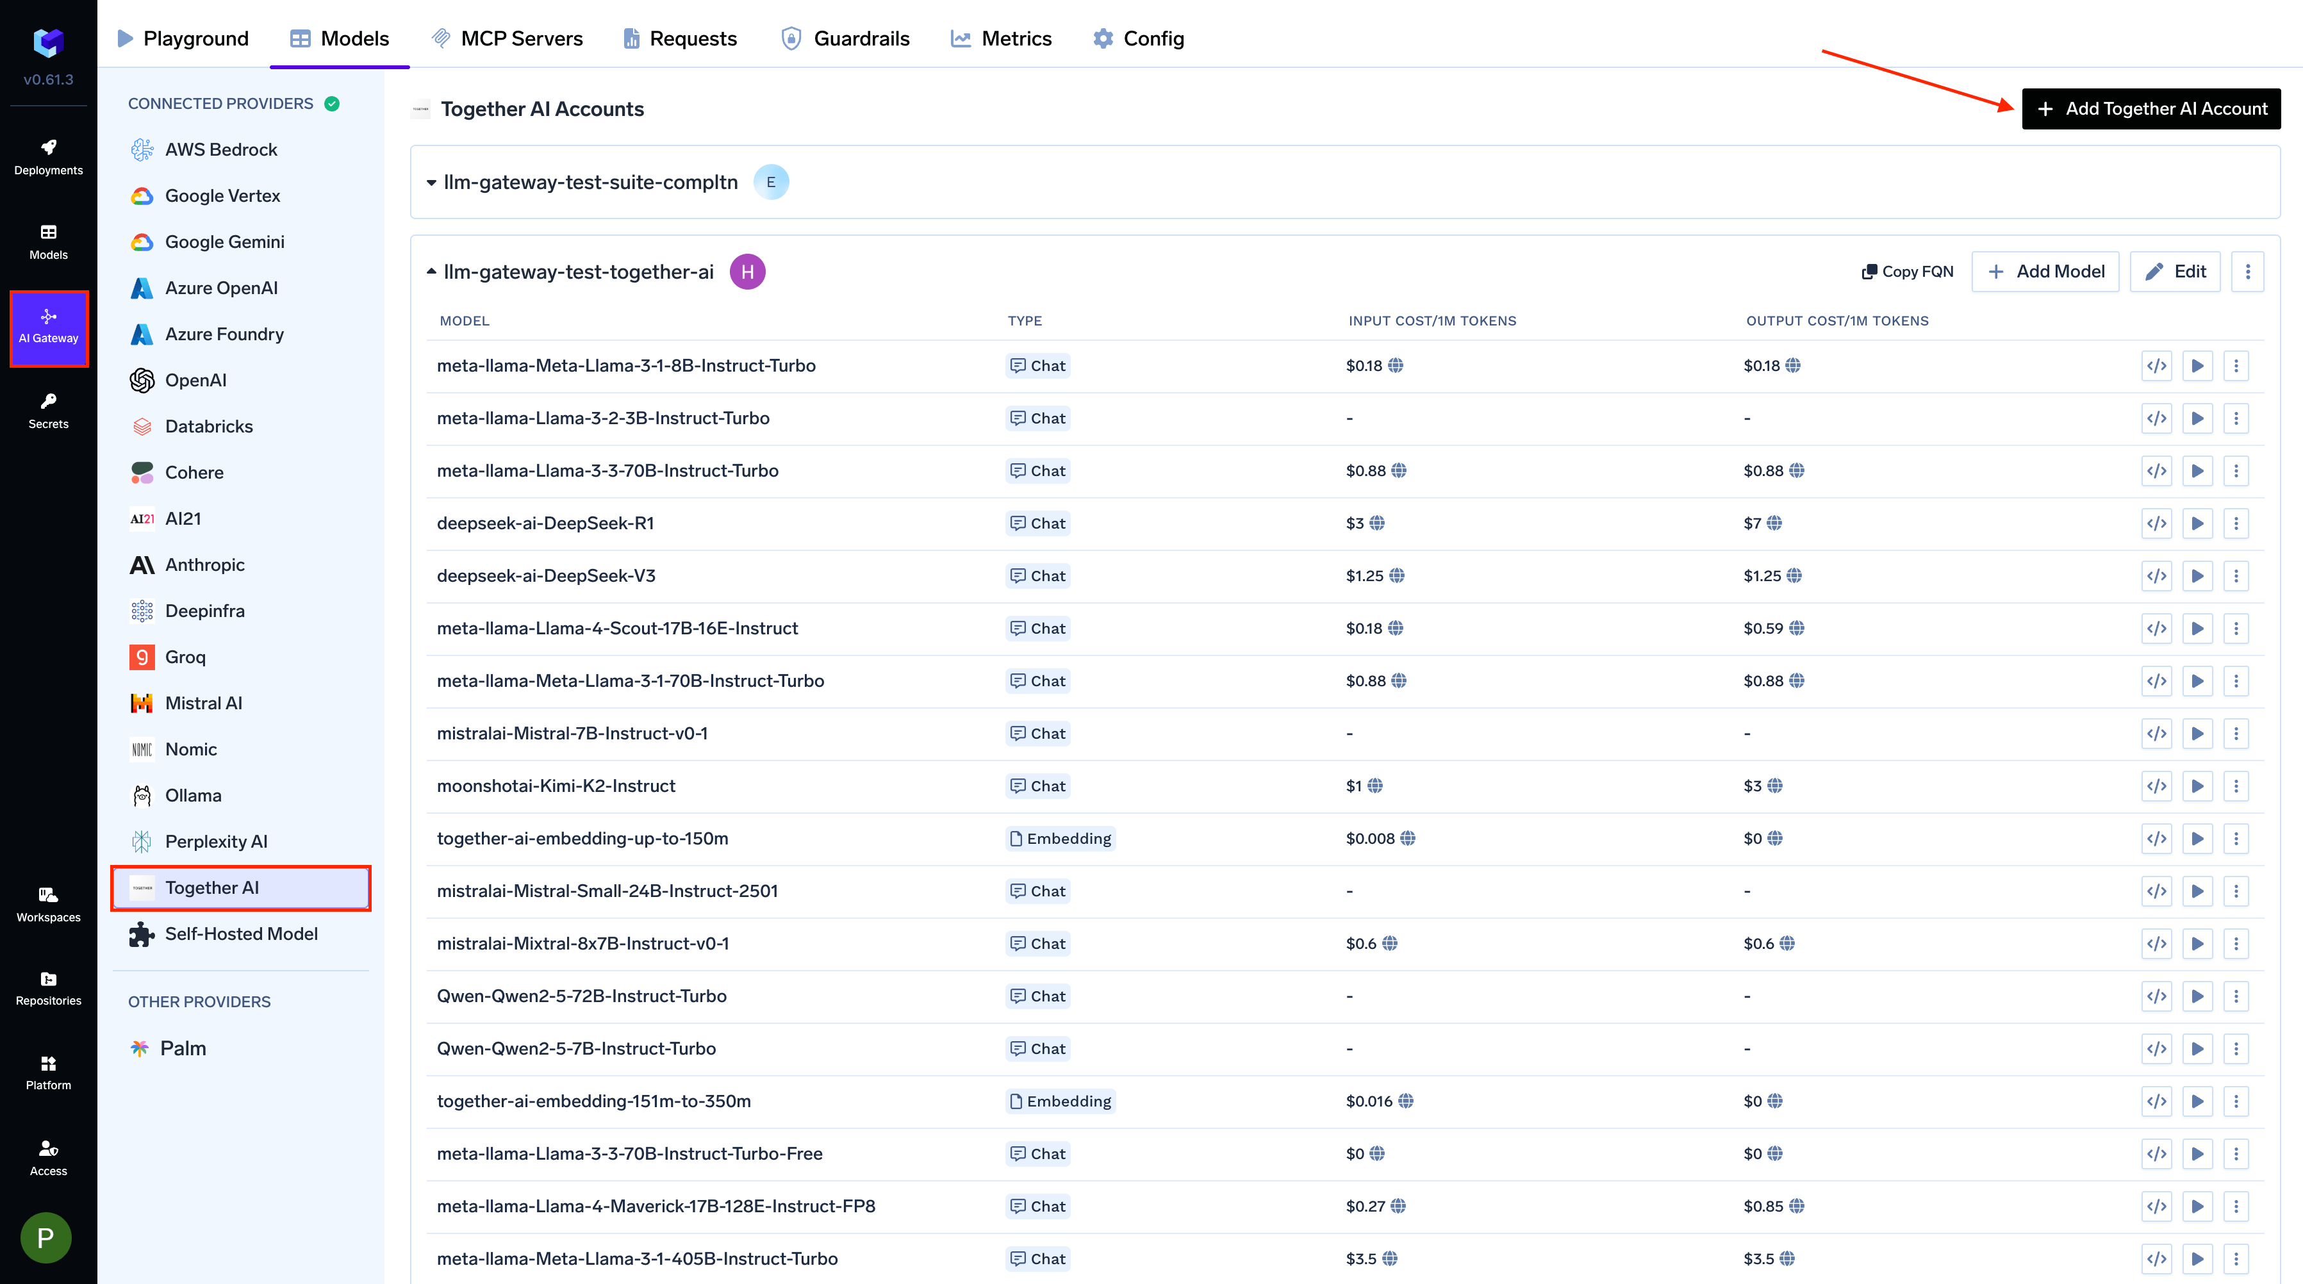Select Anthropic provider
This screenshot has width=2303, height=1284.
pyautogui.click(x=242, y=565)
